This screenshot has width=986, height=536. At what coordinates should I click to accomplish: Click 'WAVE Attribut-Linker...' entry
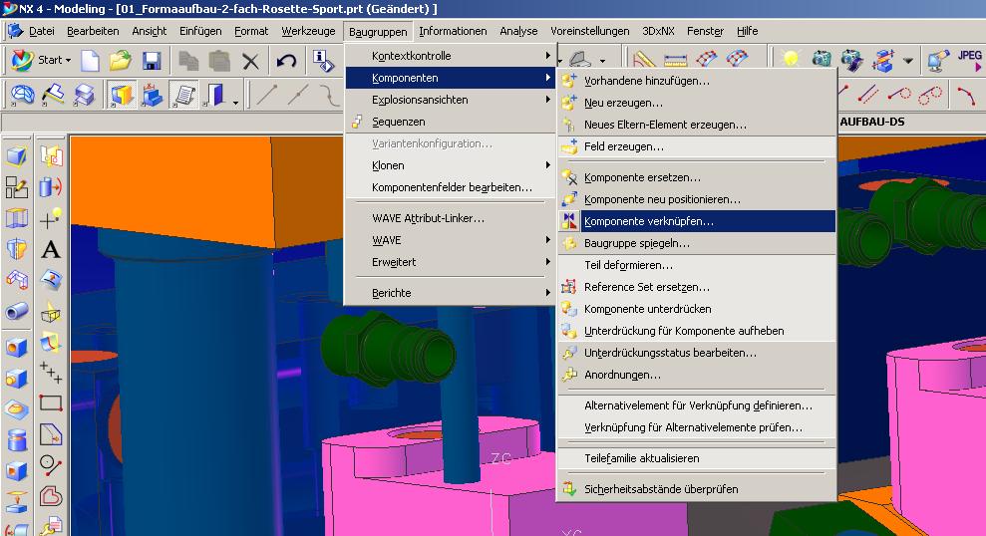[451, 218]
